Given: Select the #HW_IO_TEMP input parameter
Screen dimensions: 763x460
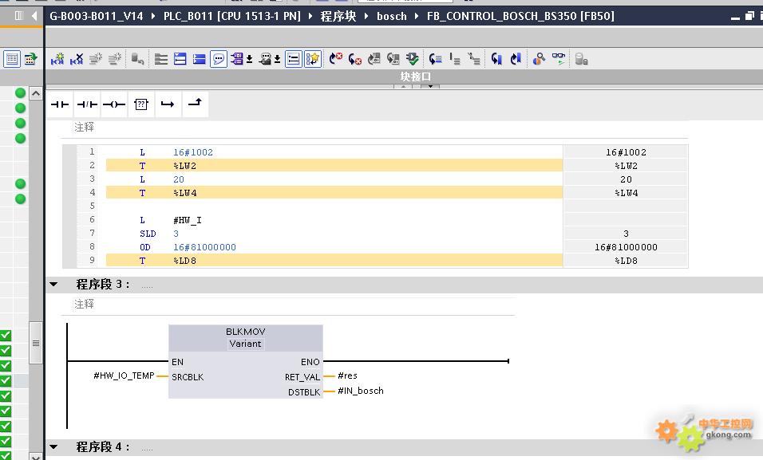Looking at the screenshot, I should point(124,375).
